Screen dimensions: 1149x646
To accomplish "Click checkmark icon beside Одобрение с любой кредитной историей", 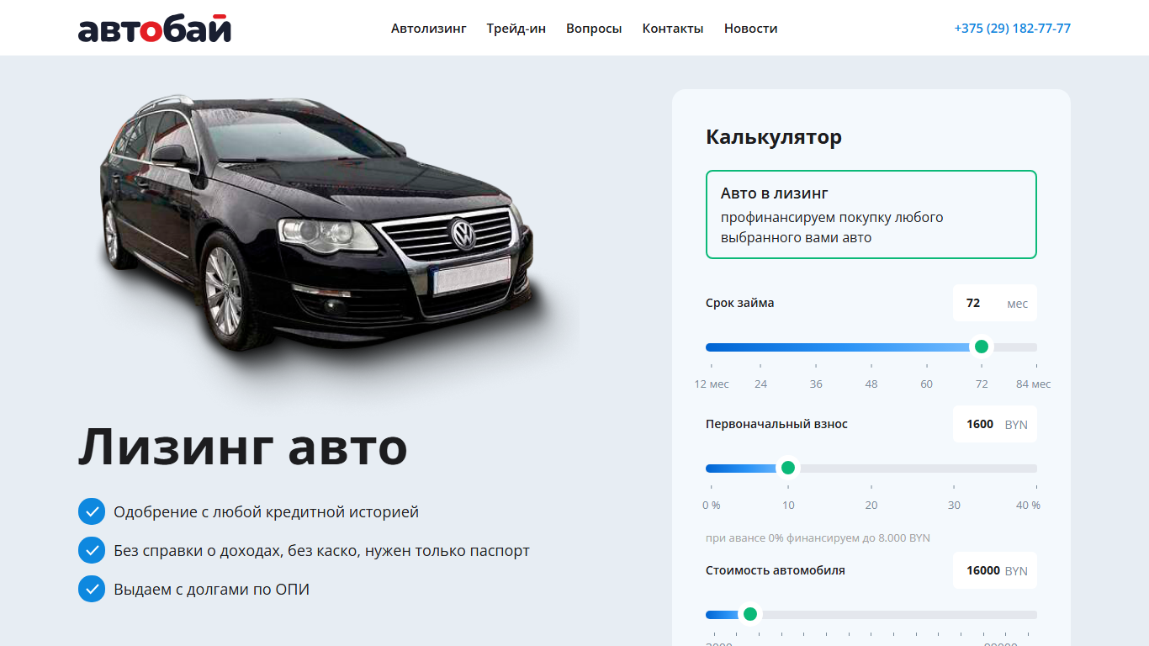I will pos(92,511).
